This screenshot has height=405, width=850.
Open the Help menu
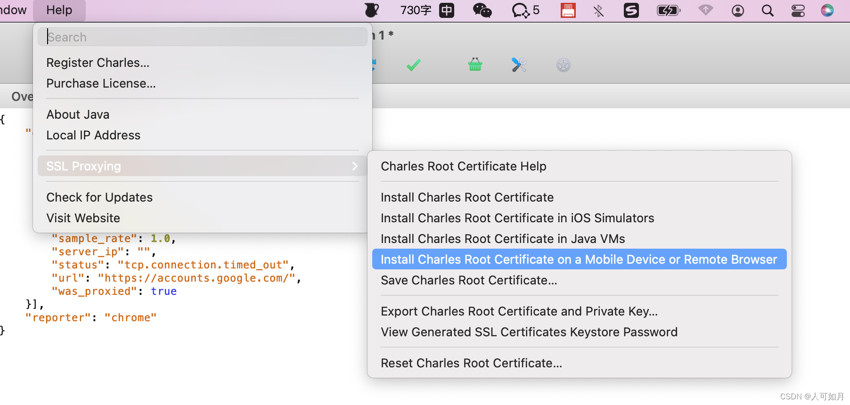59,10
